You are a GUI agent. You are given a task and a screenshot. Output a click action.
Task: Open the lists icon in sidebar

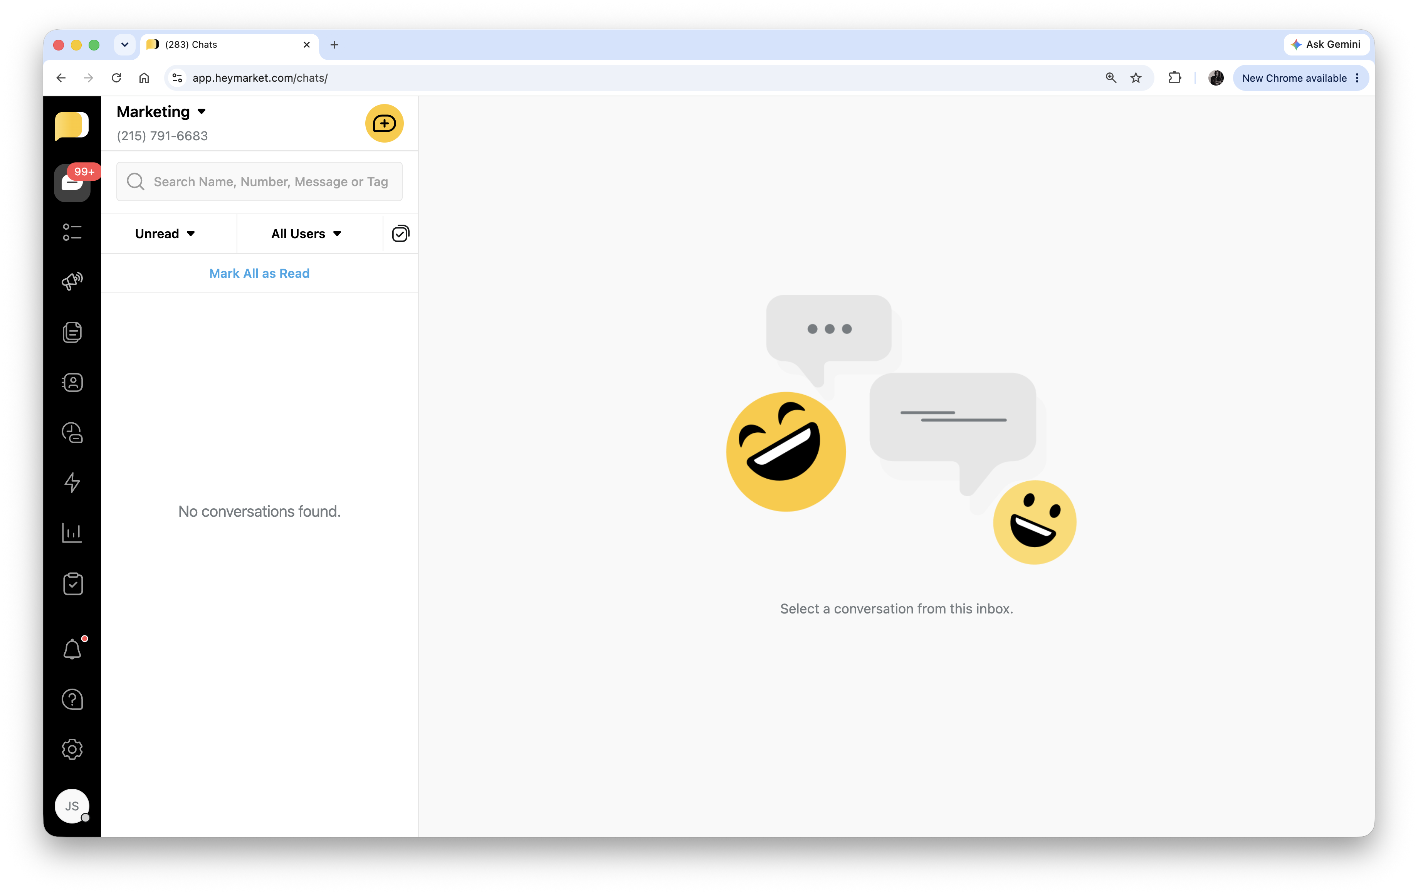point(72,232)
